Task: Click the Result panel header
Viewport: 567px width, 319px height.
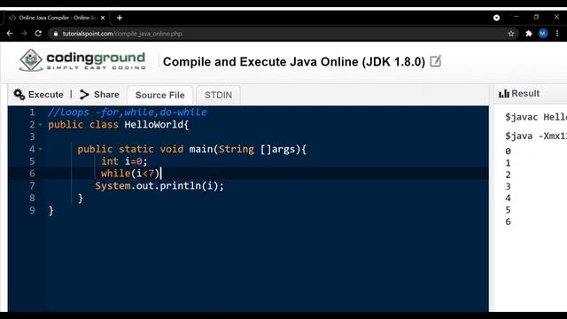Action: click(519, 94)
